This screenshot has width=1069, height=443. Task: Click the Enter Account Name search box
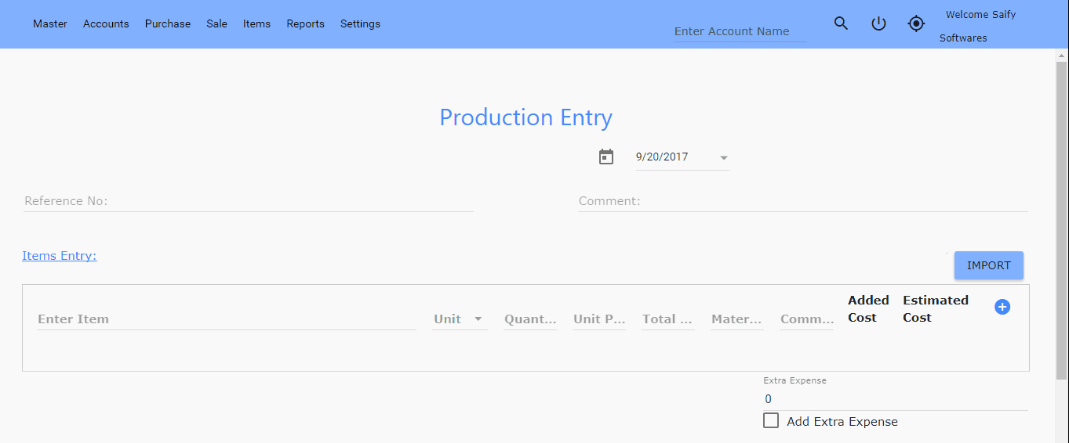(740, 31)
